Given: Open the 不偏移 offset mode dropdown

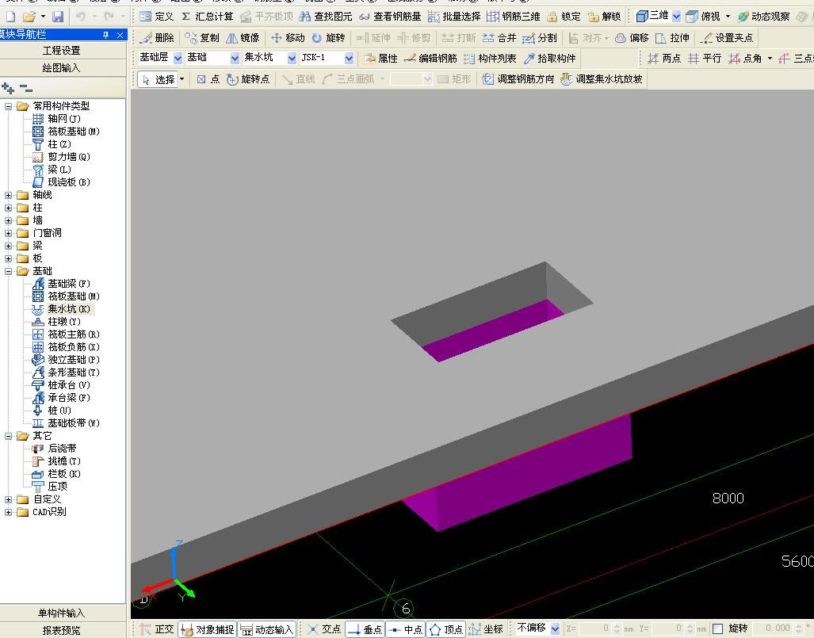Looking at the screenshot, I should point(555,628).
